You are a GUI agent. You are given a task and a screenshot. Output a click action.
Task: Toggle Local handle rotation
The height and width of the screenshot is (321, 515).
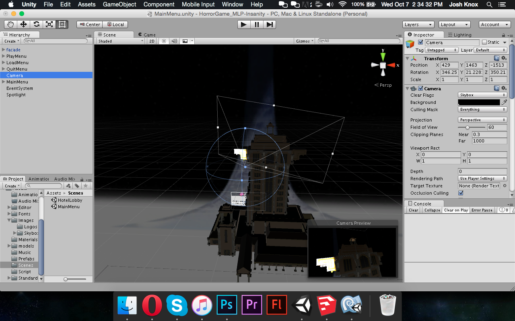click(115, 24)
